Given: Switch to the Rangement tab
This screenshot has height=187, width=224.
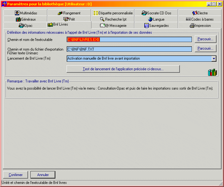Looking at the screenshot, I should (69, 13).
